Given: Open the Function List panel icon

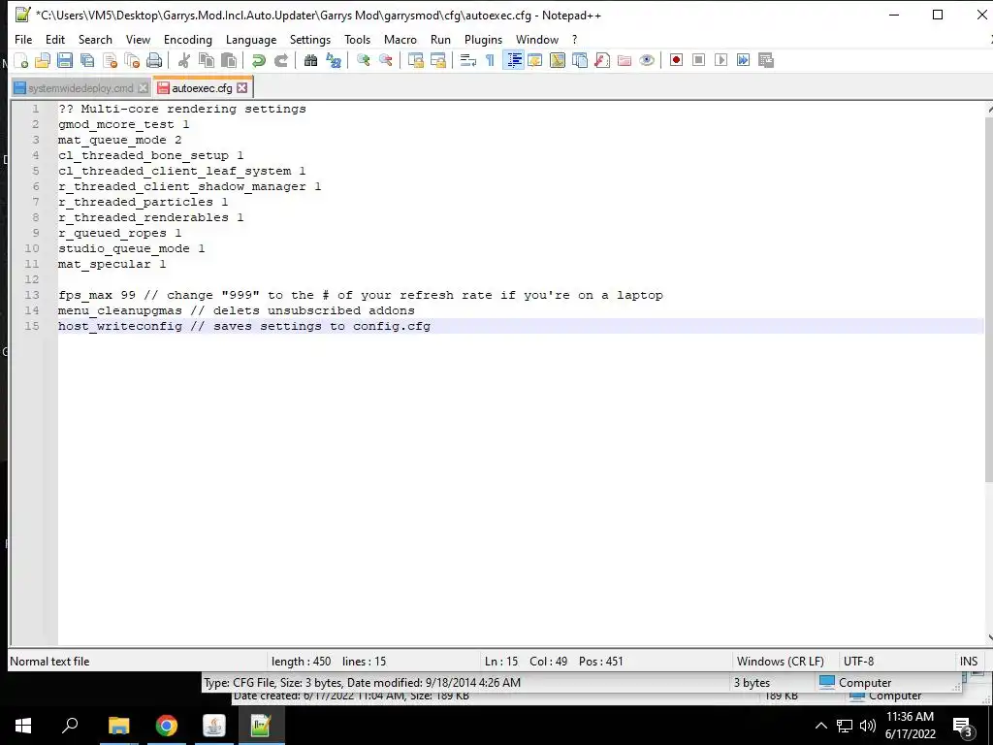Looking at the screenshot, I should 602,60.
